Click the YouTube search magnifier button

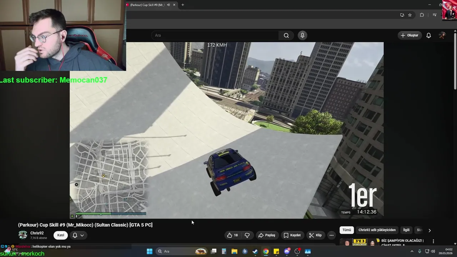[286, 35]
